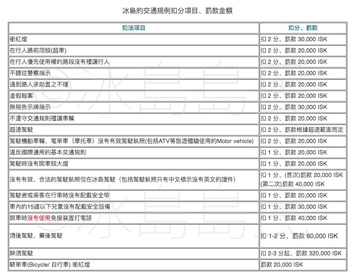The image size is (355, 273).
Task: Select the 衝紅燈 offense cell in the first table row
Action: pos(134,39)
